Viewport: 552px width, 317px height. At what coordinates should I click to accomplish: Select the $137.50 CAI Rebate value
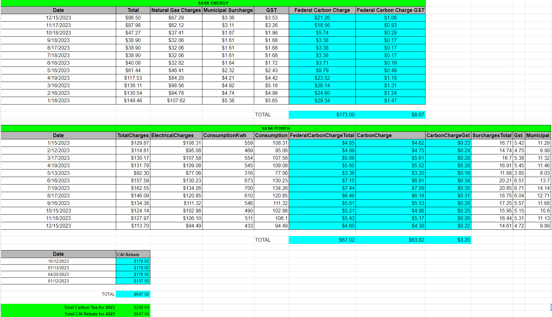pos(133,281)
